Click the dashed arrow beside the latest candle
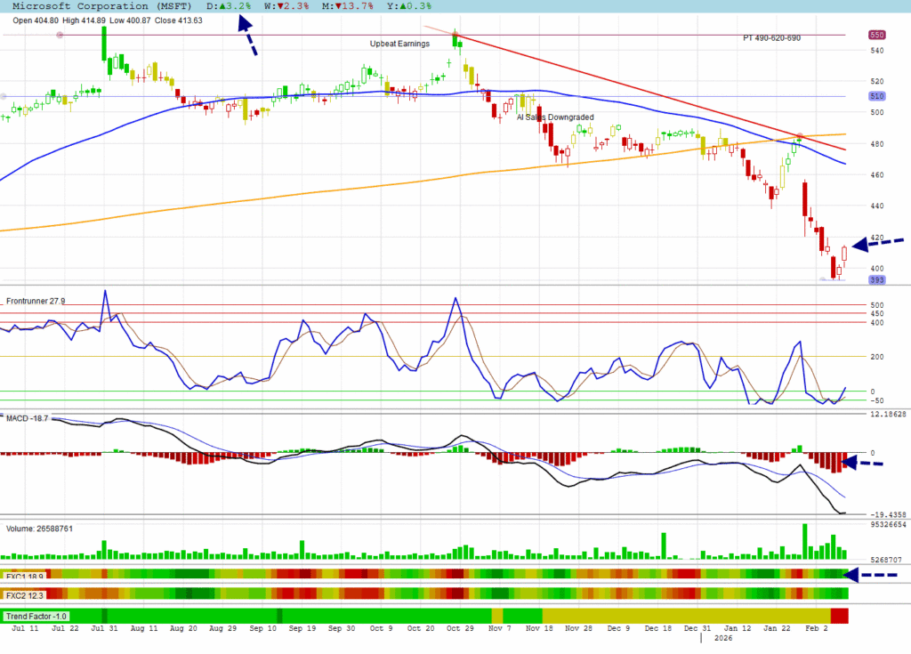This screenshot has height=654, width=911. click(x=877, y=243)
